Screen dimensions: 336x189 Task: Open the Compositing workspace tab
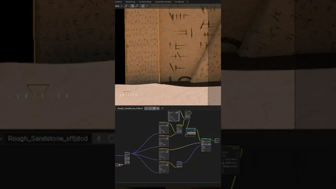[145, 2]
